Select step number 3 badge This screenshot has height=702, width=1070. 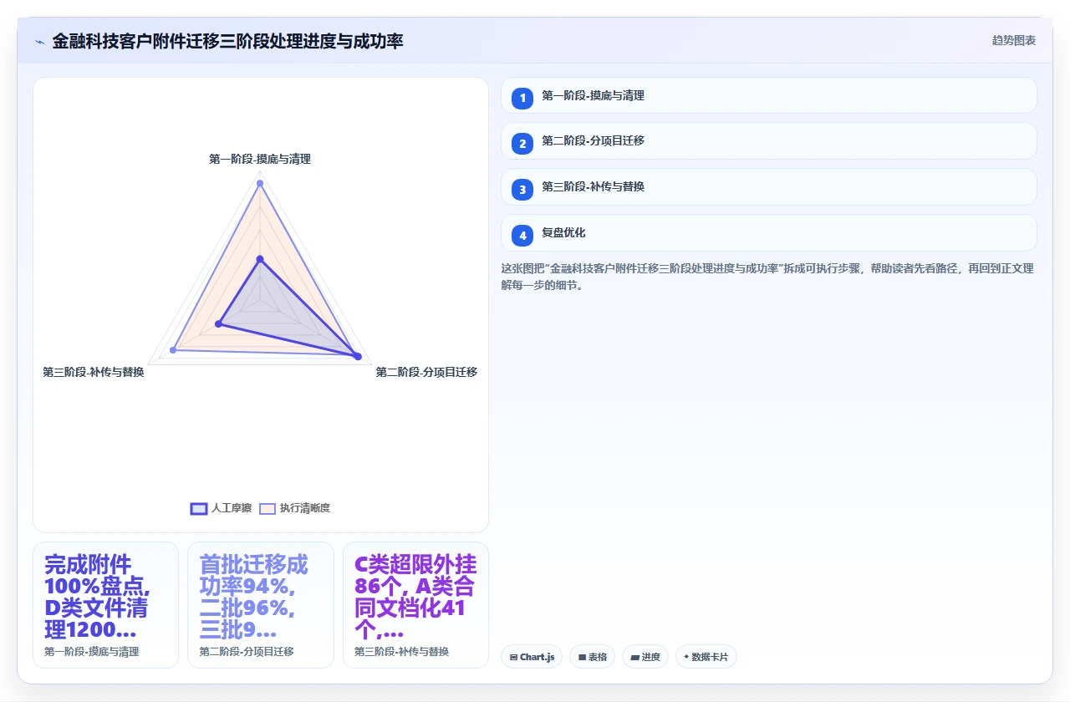(x=522, y=190)
